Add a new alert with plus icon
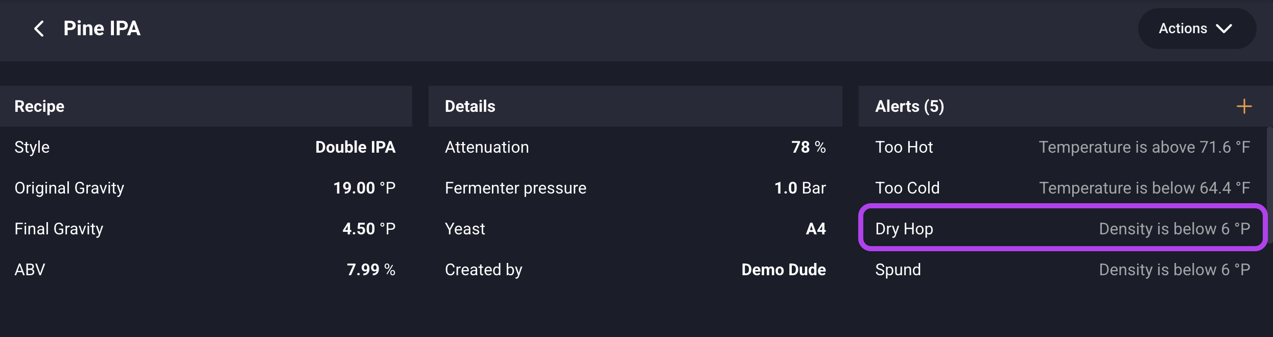The image size is (1273, 337). click(1244, 106)
